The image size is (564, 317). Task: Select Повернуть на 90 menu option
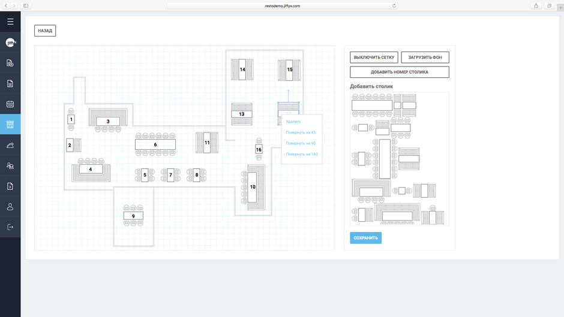point(301,143)
